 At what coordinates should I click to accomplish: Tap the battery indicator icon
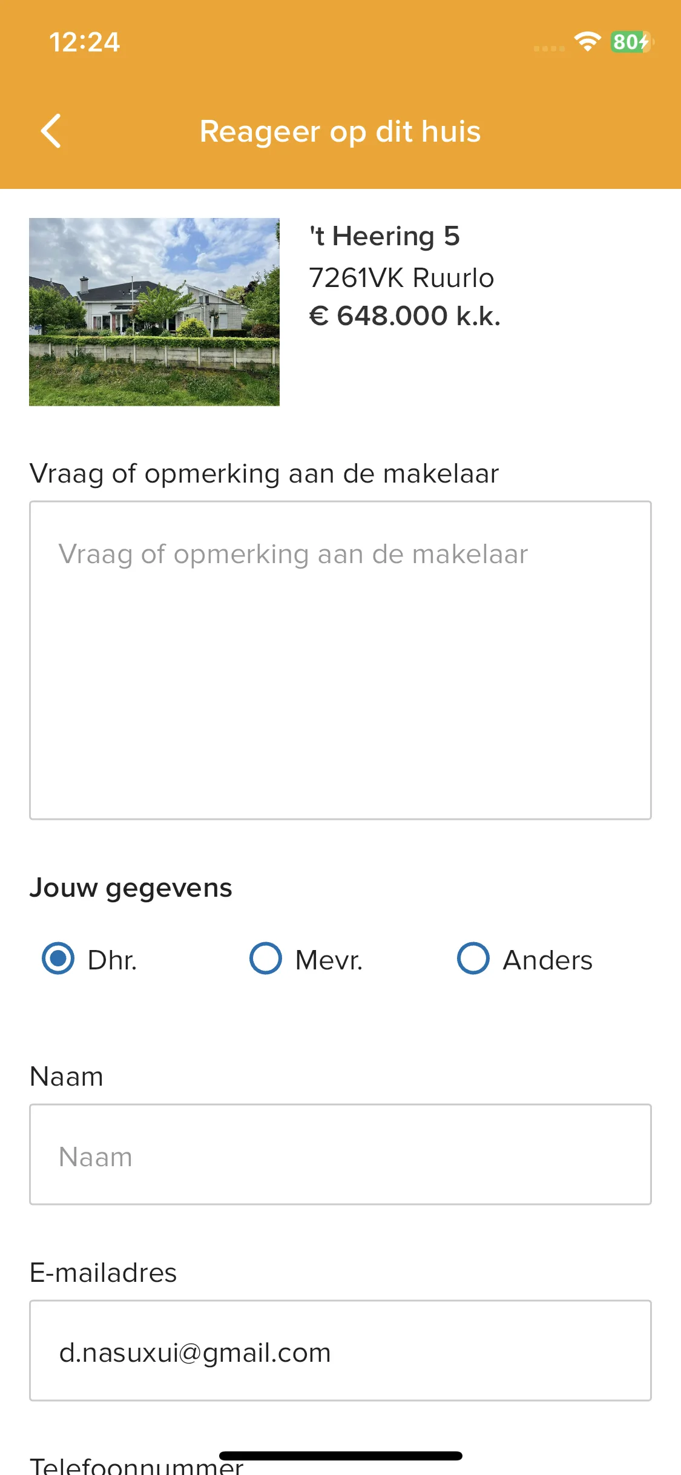632,42
